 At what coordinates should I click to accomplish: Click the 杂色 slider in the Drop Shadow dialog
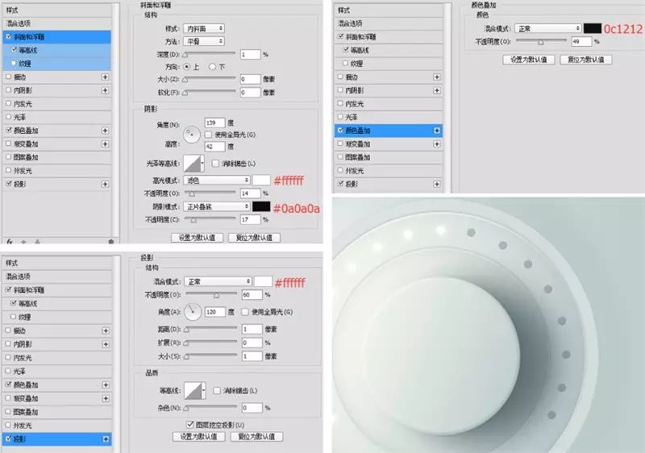tap(210, 408)
